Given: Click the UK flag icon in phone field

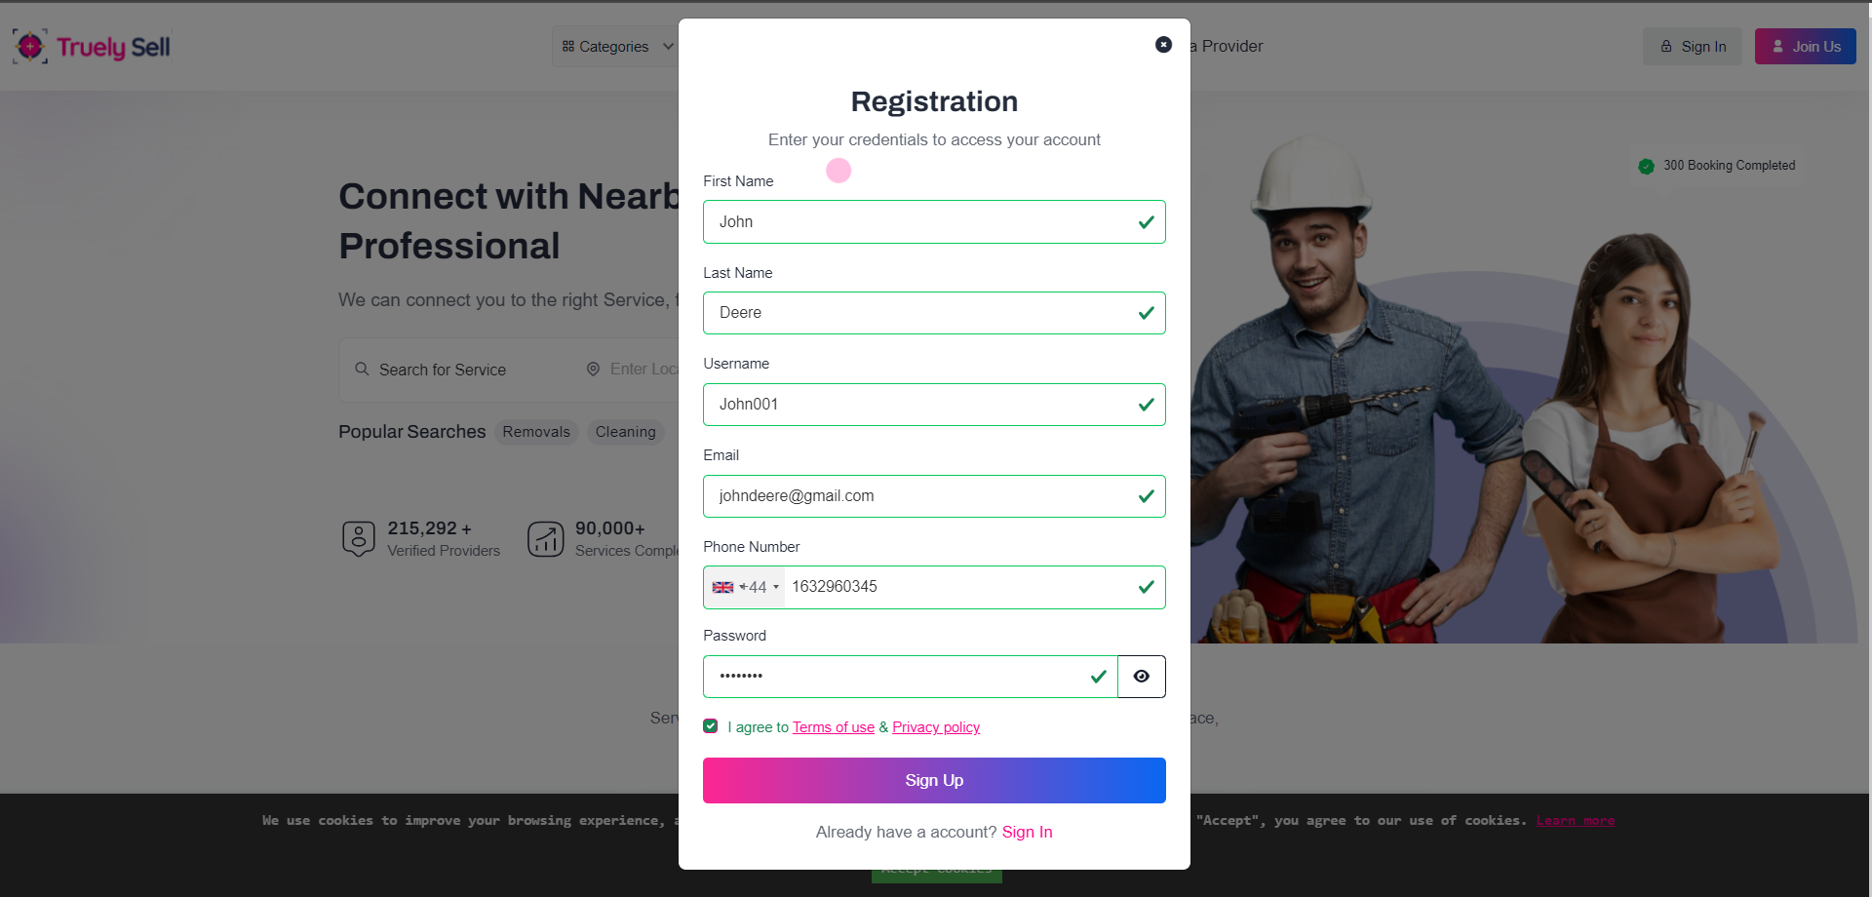Looking at the screenshot, I should (722, 587).
